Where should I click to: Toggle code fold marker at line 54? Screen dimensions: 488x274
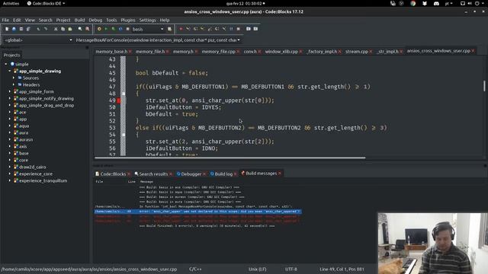124,135
